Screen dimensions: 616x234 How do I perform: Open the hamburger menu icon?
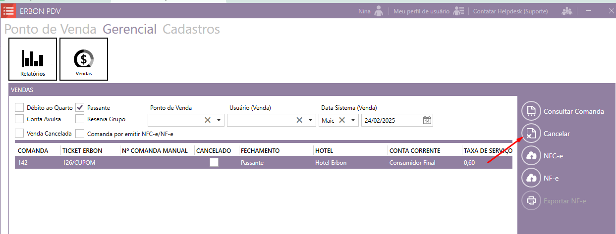[x=8, y=10]
